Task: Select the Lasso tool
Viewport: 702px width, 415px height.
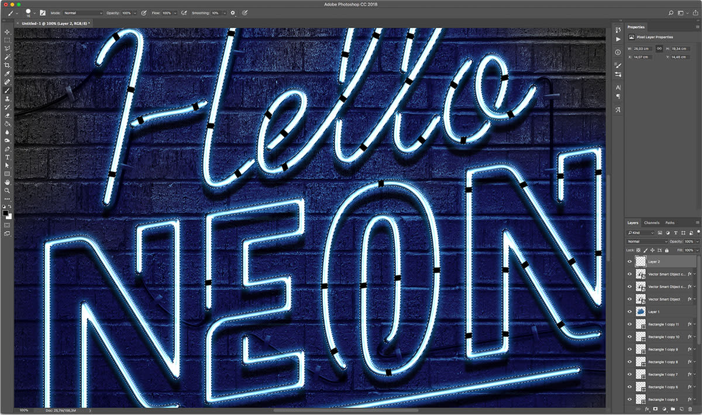Action: (x=7, y=49)
